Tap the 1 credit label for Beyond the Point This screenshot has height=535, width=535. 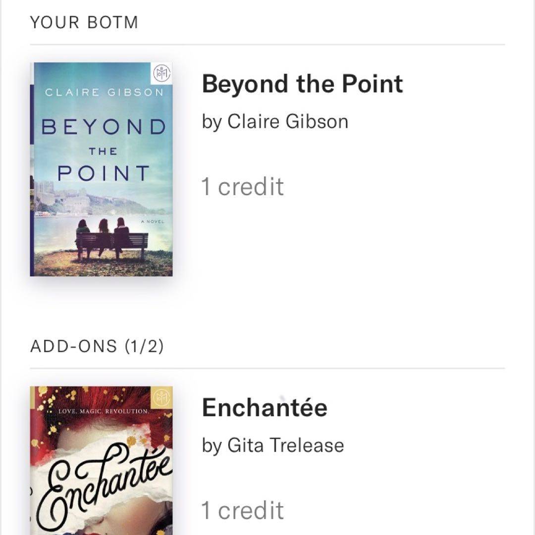pyautogui.click(x=243, y=187)
